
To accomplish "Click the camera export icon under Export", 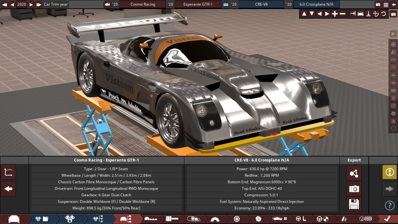I will click(354, 189).
